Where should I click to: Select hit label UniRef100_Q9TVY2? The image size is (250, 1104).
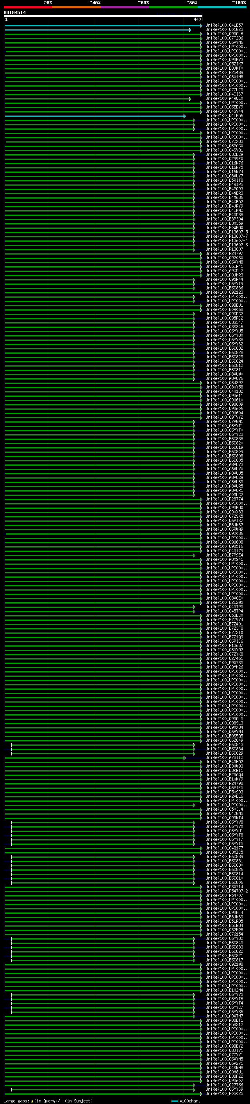tap(224, 417)
